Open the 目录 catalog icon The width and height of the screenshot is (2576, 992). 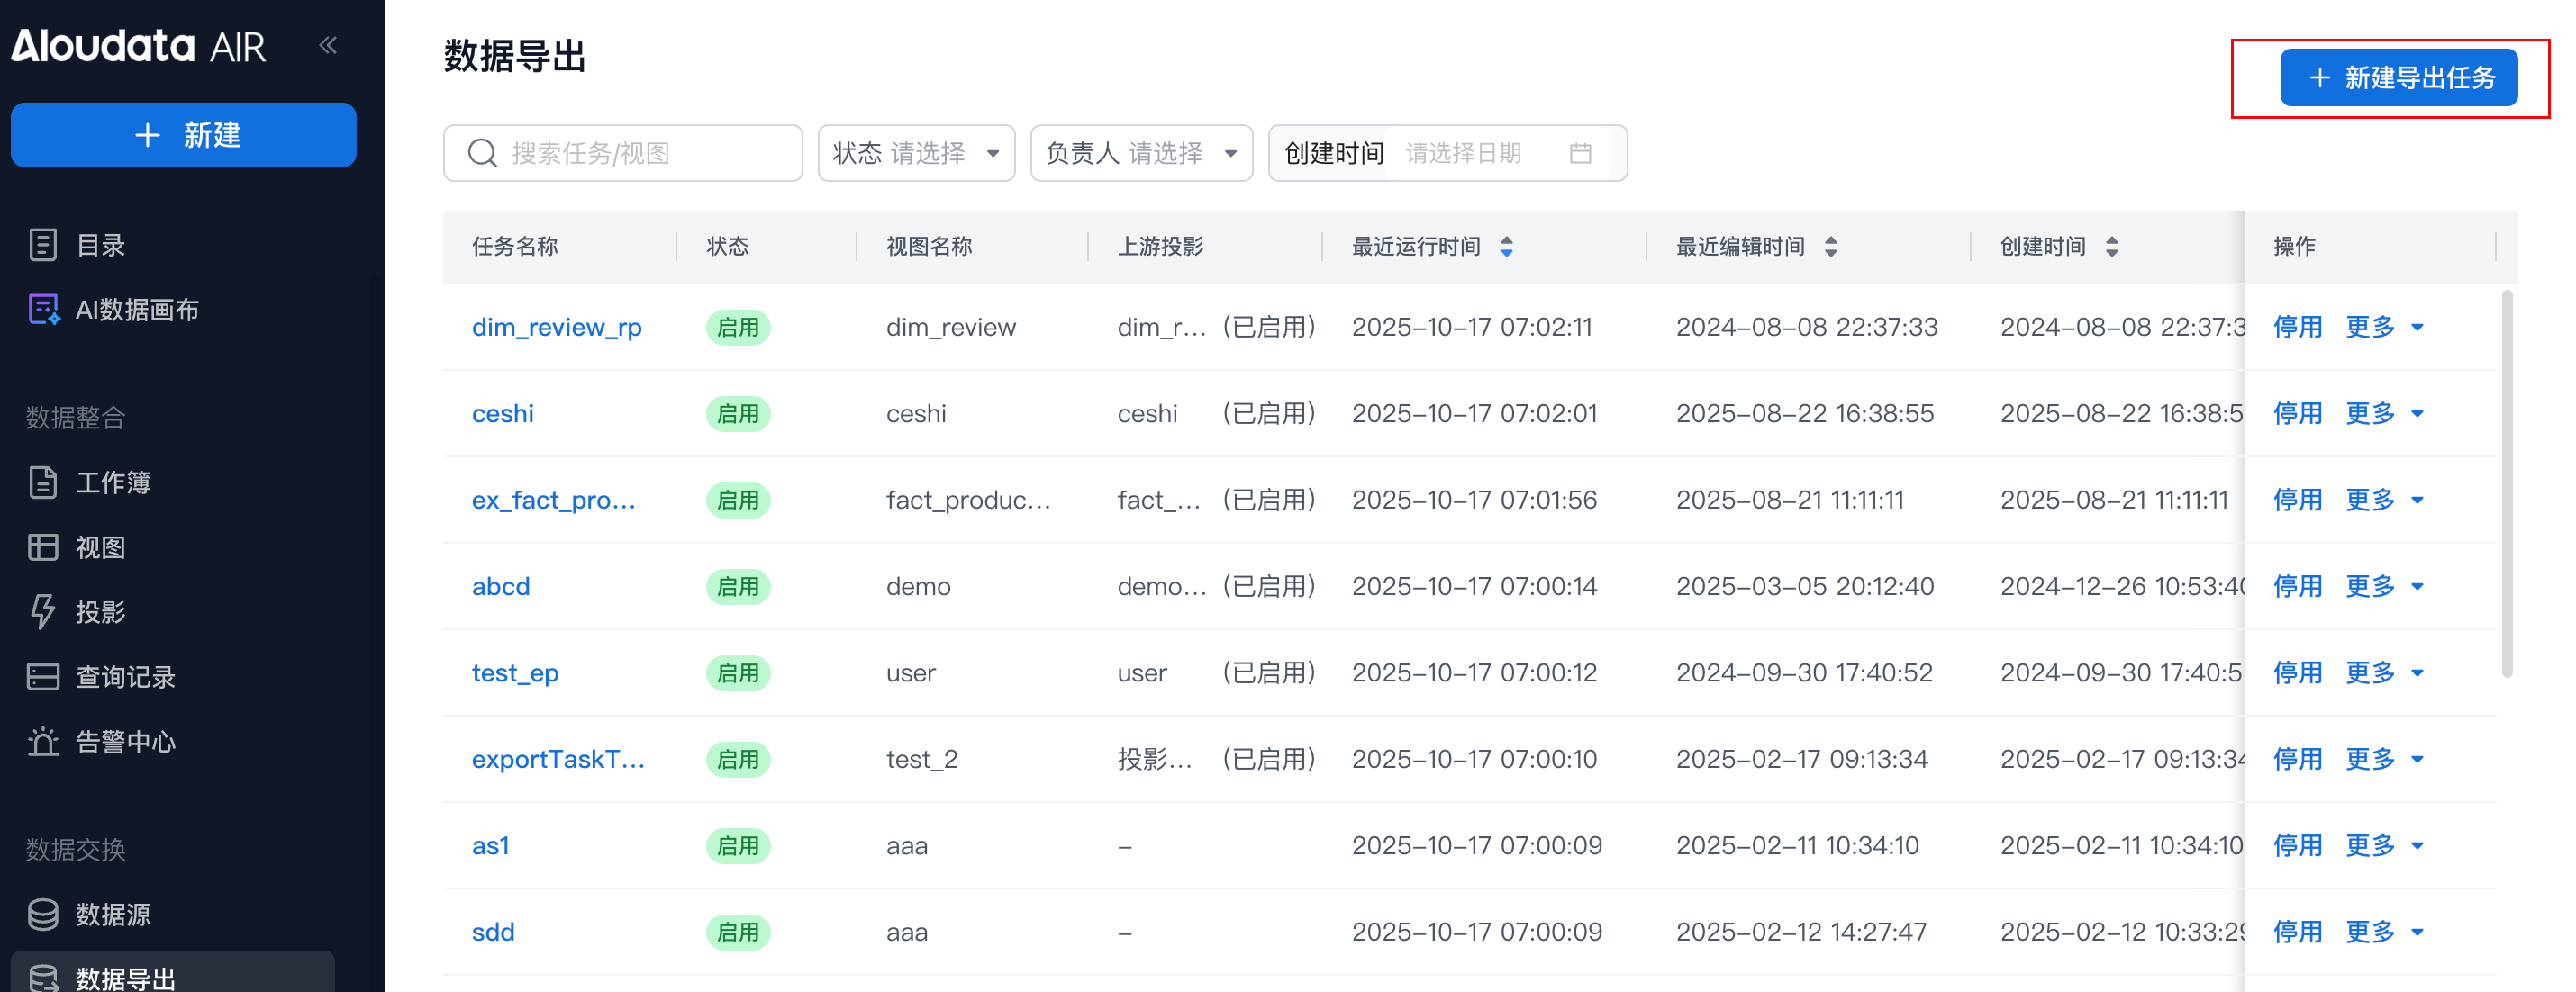point(43,245)
